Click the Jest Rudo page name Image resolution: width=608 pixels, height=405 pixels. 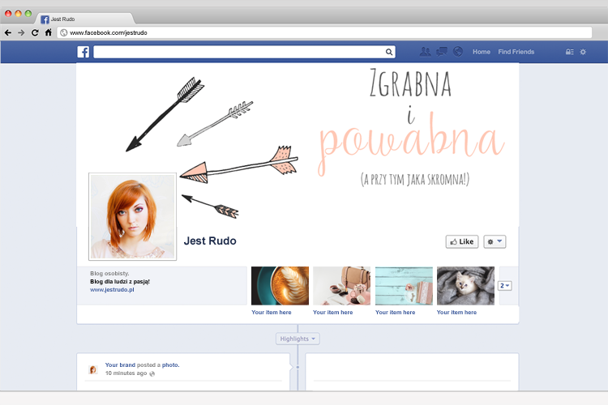pyautogui.click(x=210, y=241)
